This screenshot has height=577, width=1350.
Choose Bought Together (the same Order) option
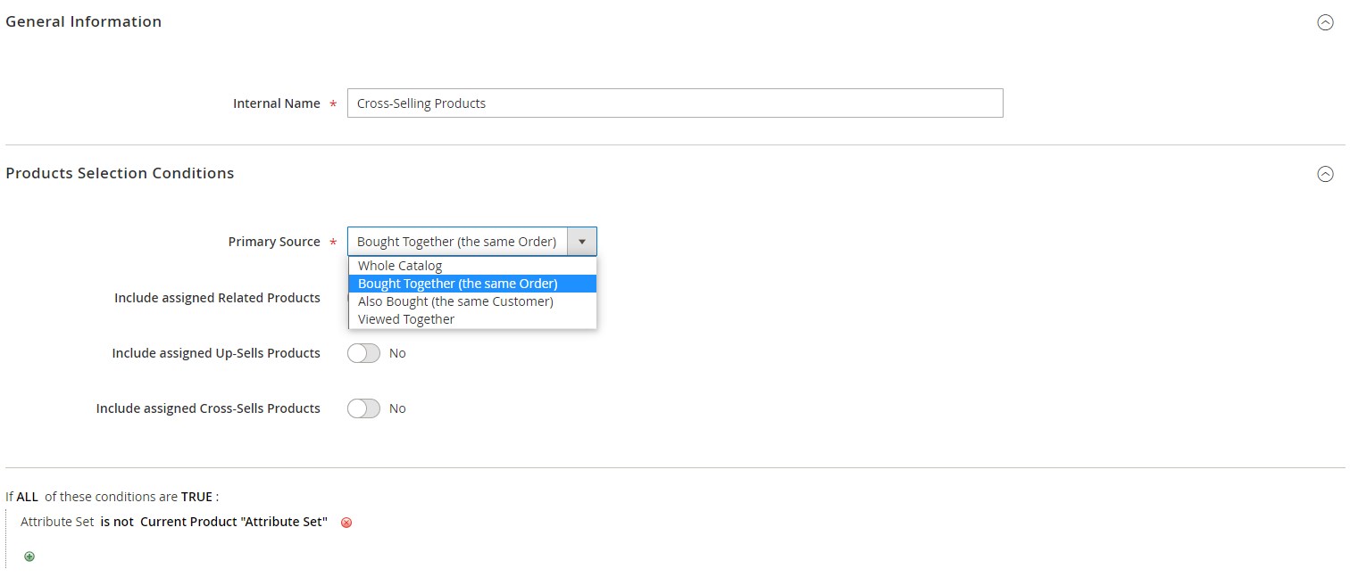coord(457,284)
